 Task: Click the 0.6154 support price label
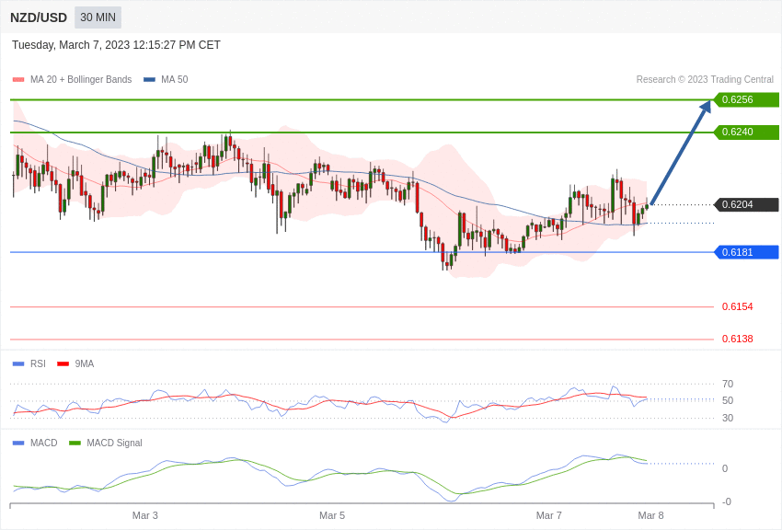(x=738, y=306)
